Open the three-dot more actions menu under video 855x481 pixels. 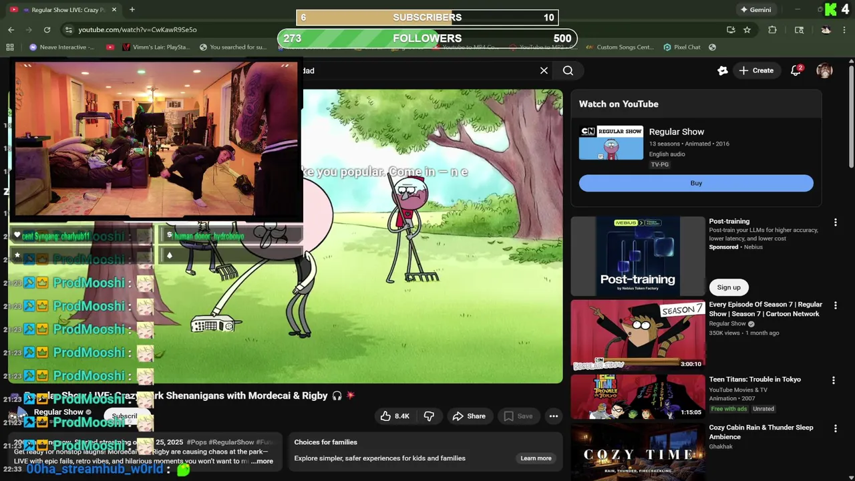point(554,416)
